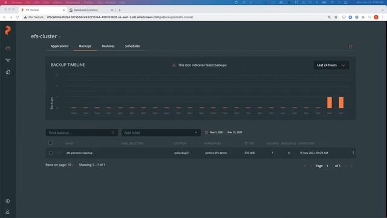
Task: Close the Dashboard [Jenkins] browser tab
Action: [x=112, y=10]
